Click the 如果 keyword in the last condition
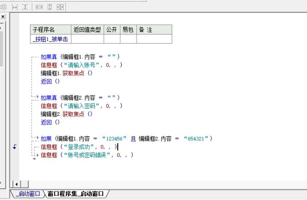 point(46,139)
